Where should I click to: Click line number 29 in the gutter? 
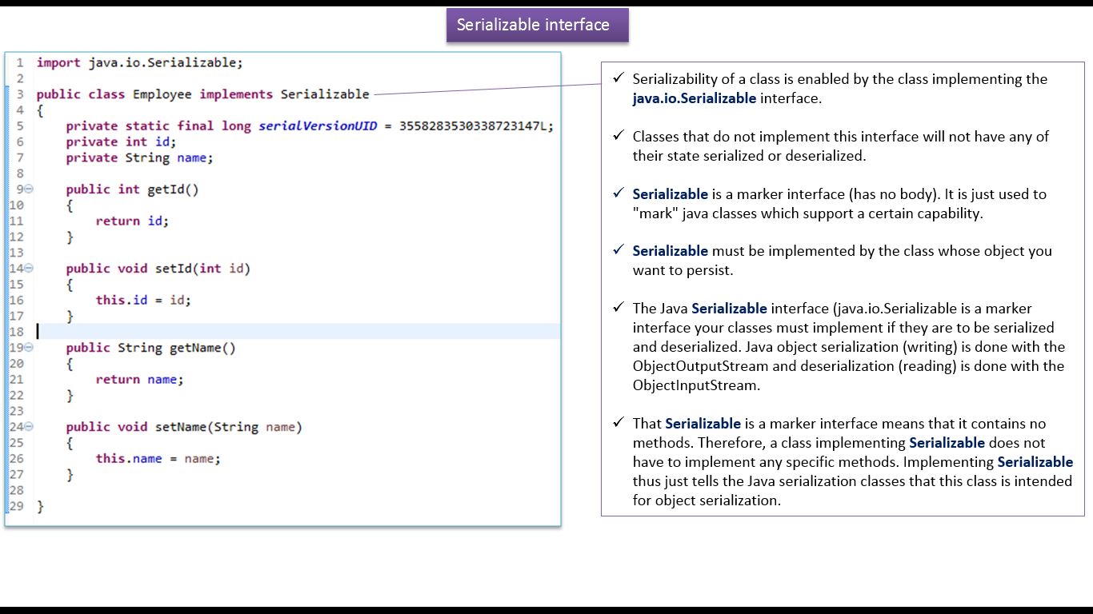tap(16, 506)
